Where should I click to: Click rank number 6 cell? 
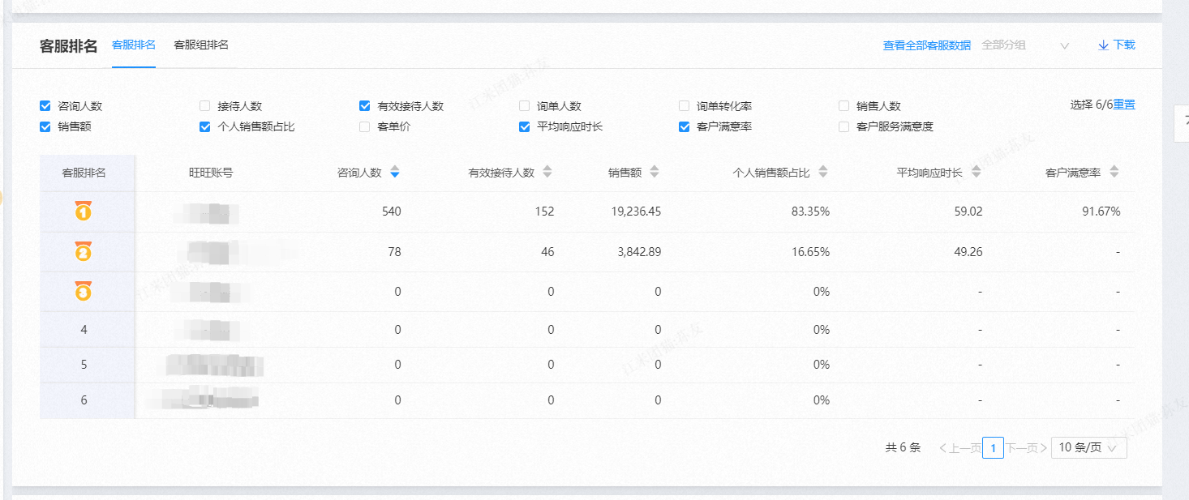[84, 400]
